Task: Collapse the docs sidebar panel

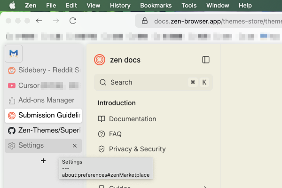Action: [206, 60]
